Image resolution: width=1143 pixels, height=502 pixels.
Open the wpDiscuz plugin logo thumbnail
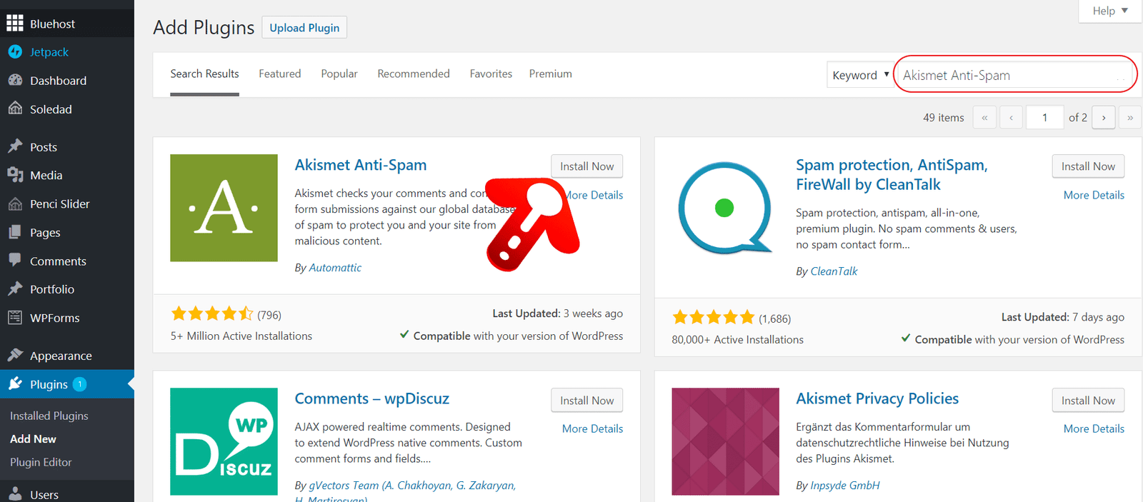coord(224,441)
